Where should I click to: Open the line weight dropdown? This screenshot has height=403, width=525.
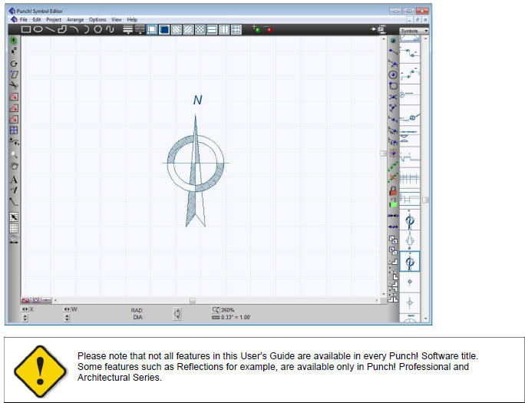(x=128, y=29)
